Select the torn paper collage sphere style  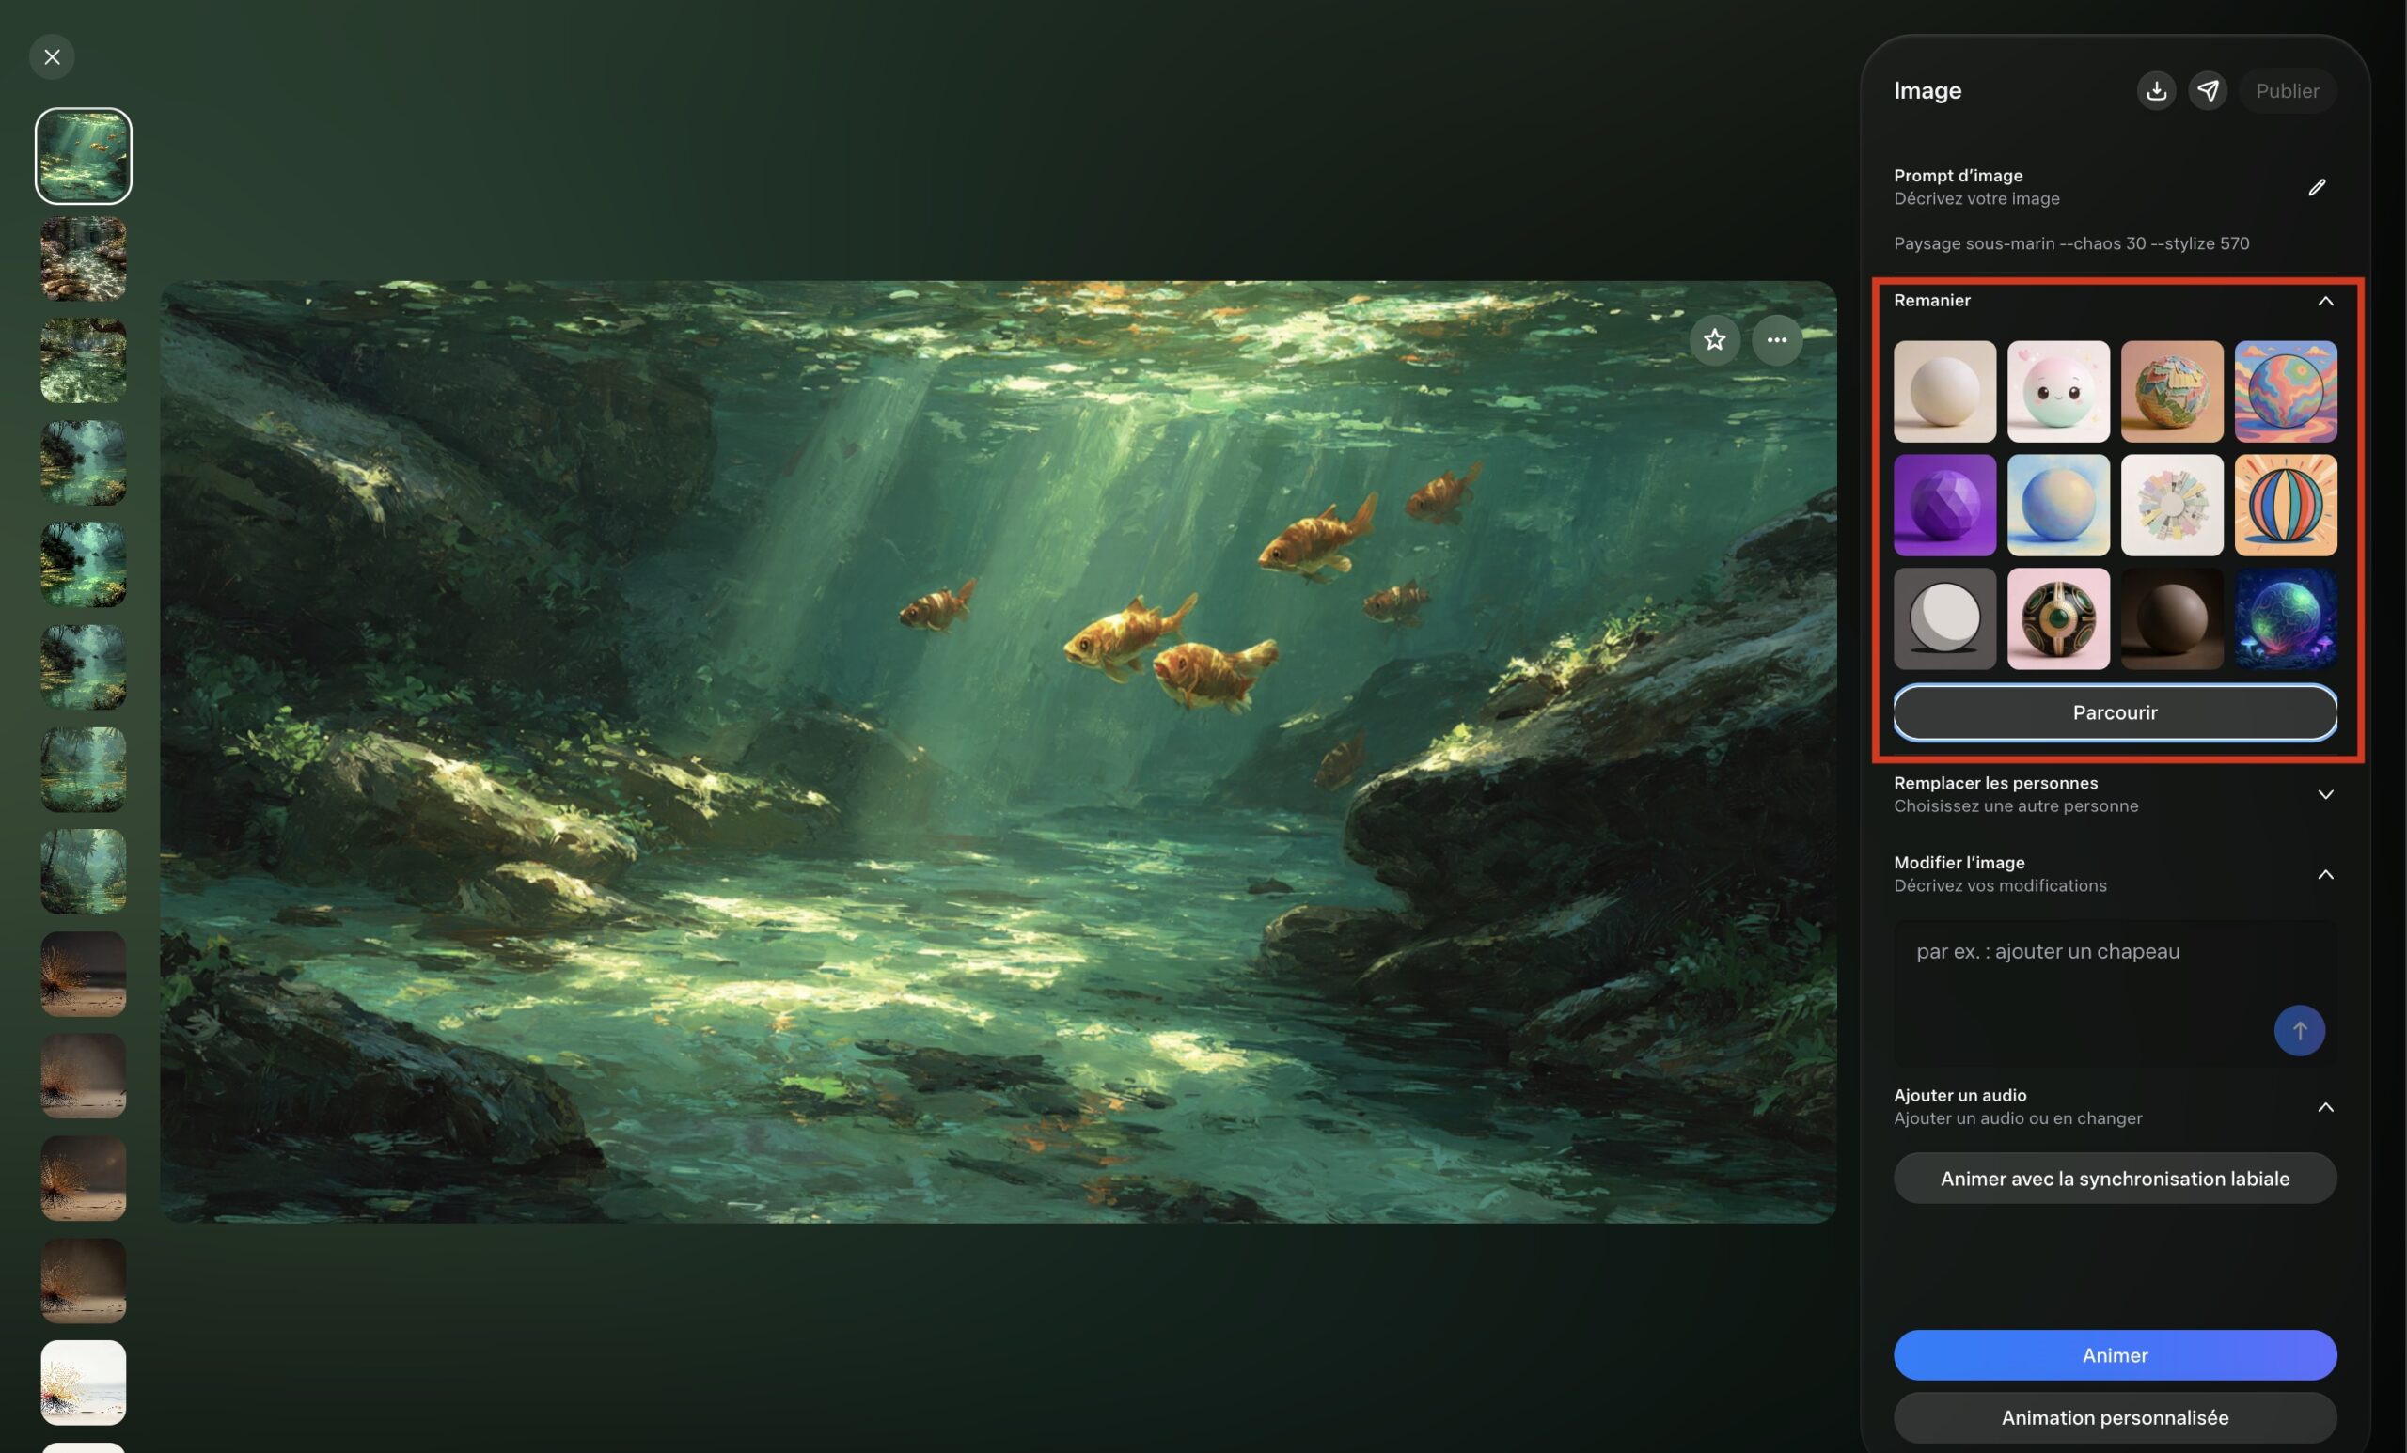[x=2172, y=392]
